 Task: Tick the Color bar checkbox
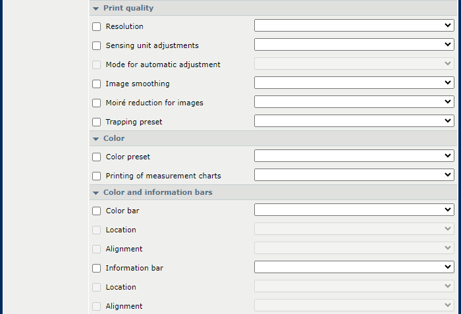tap(96, 211)
